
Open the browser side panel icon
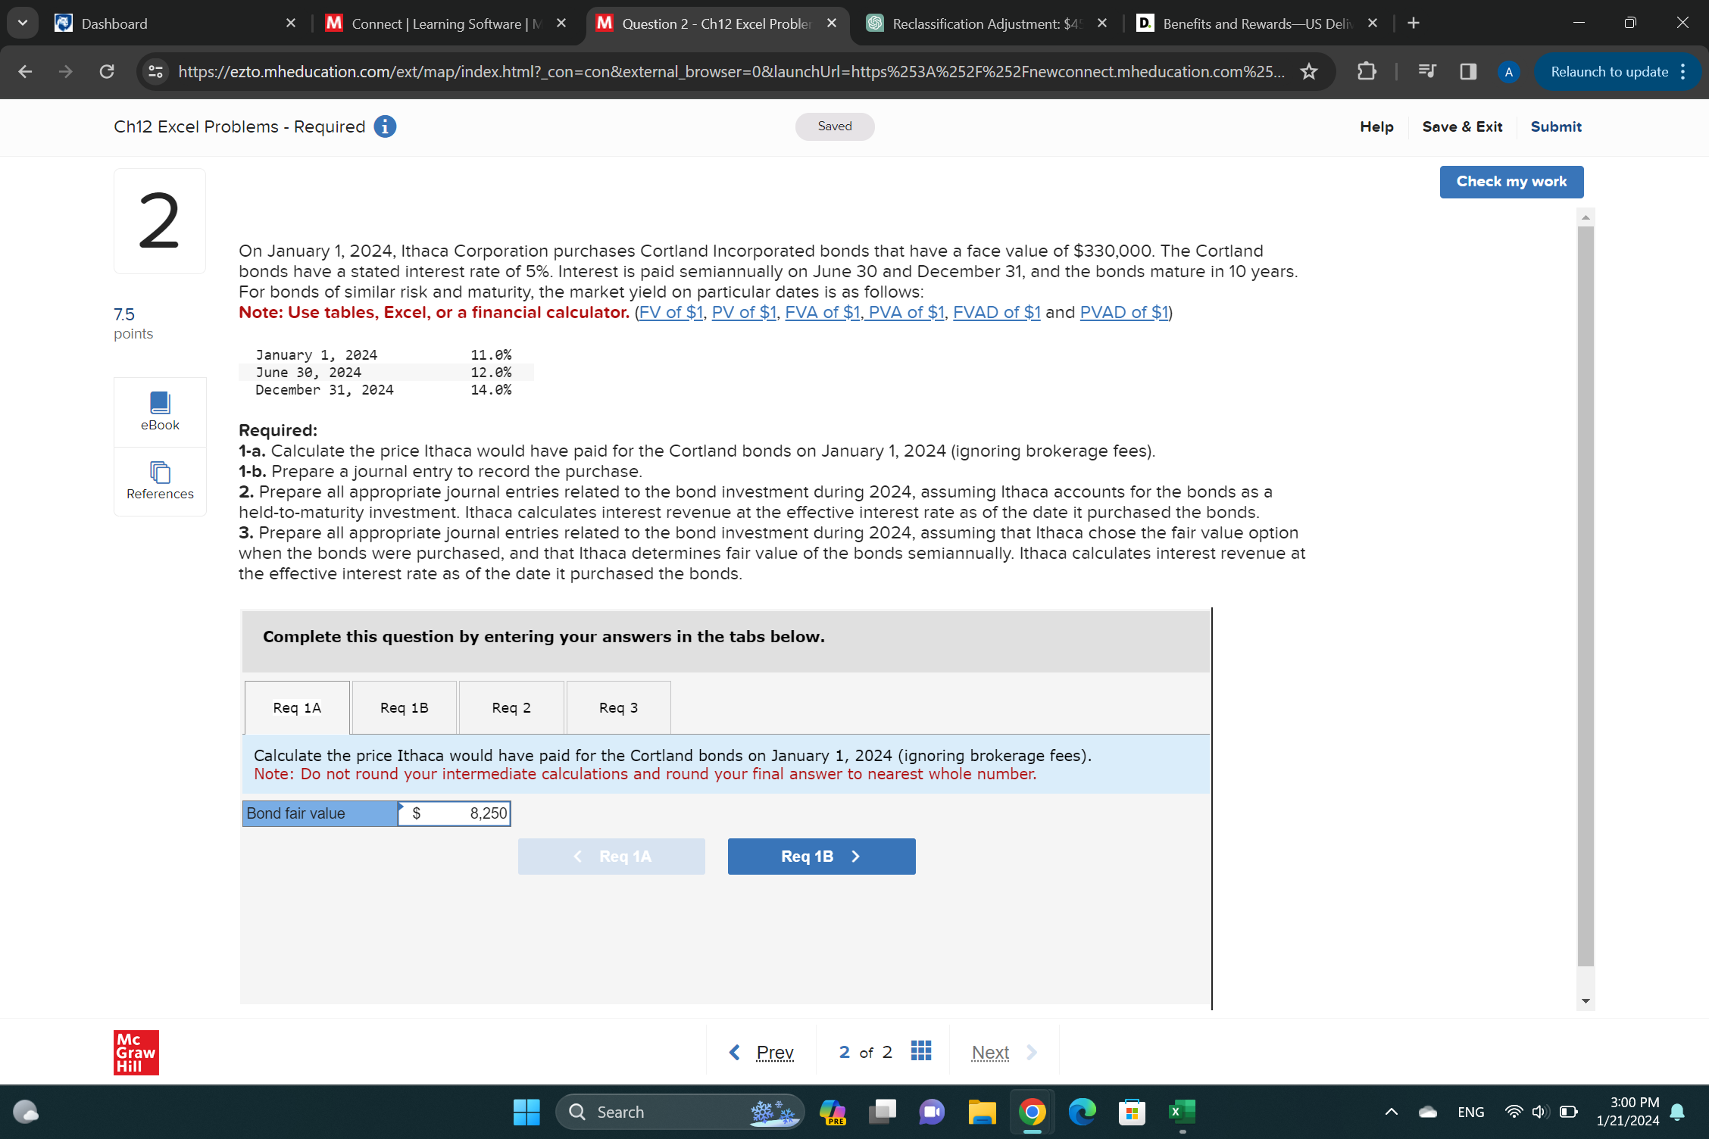point(1467,71)
